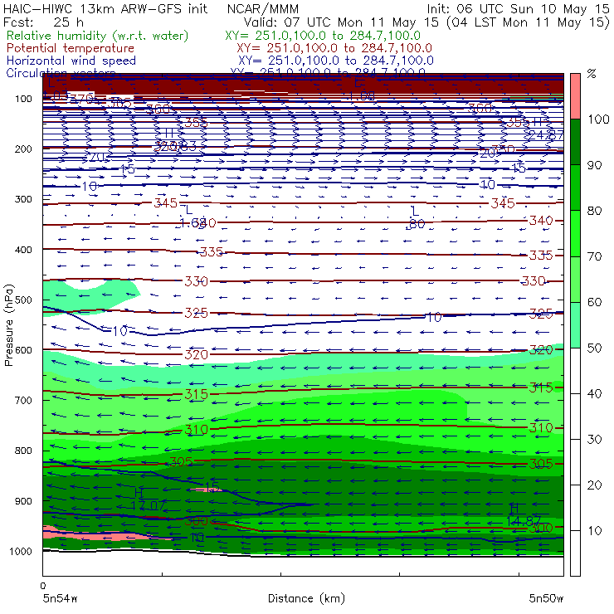Select the darkest green 90-100% colorbar segment
The image size is (614, 614).
[x=575, y=142]
